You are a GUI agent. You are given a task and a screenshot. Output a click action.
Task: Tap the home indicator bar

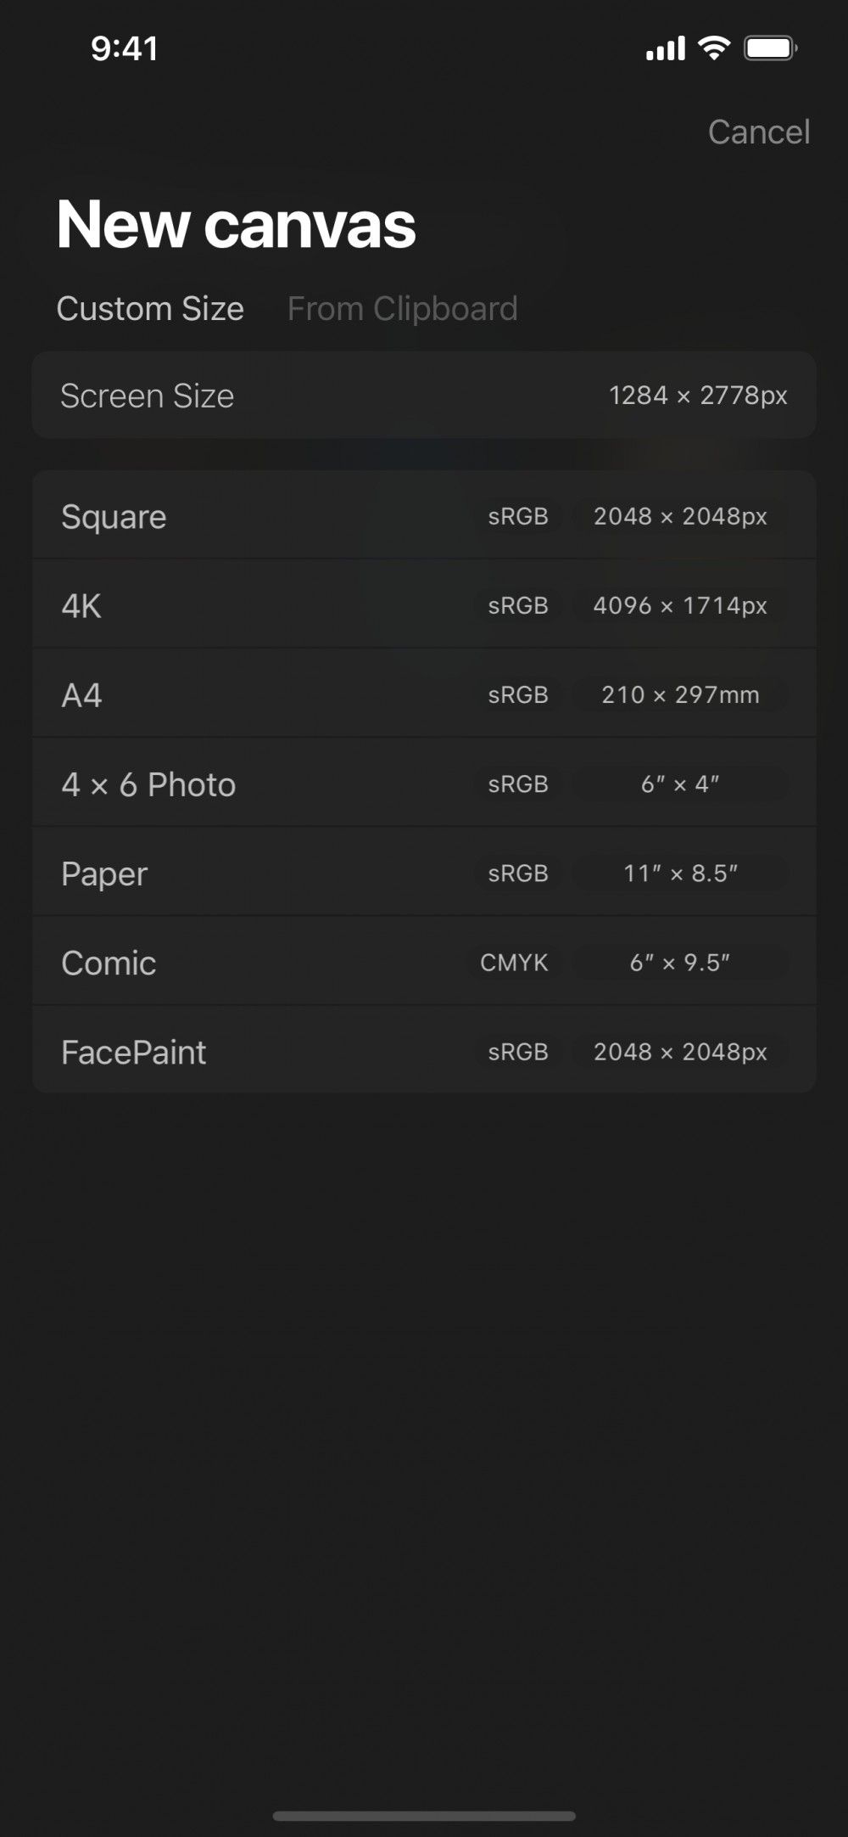pos(424,1816)
